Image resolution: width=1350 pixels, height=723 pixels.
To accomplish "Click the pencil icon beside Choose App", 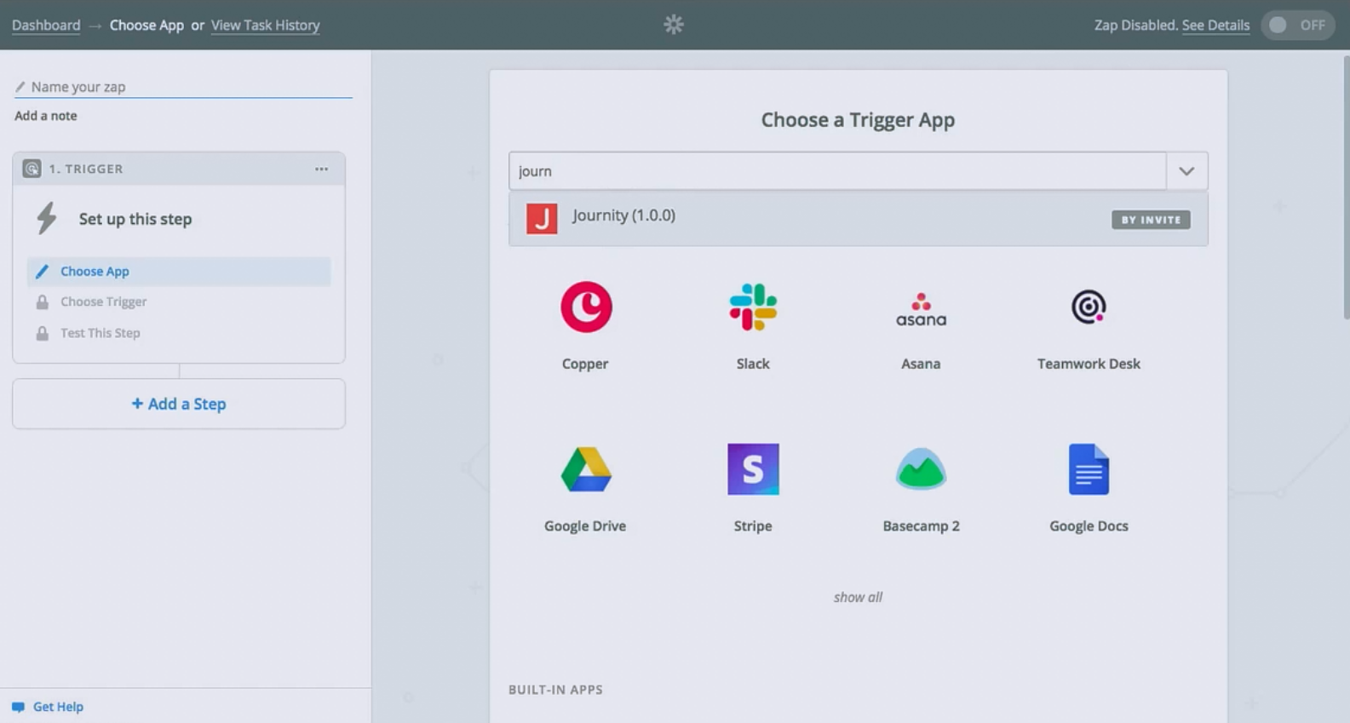I will (x=42, y=272).
